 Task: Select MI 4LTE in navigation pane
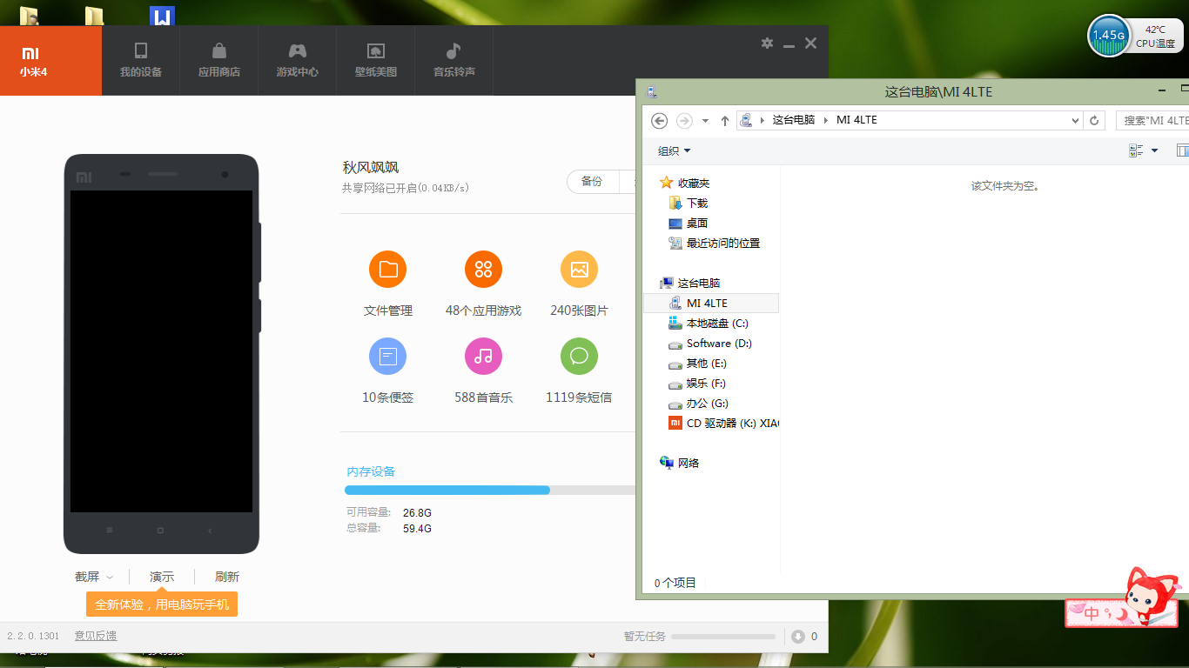[x=710, y=303]
